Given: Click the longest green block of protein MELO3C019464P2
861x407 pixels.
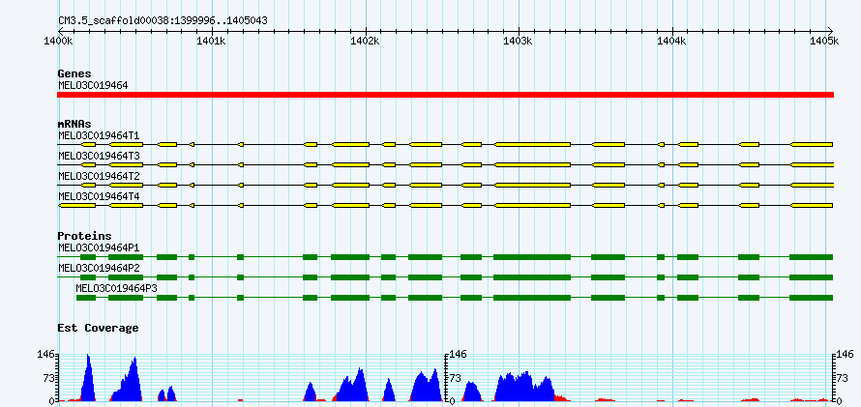Looking at the screenshot, I should 532,277.
